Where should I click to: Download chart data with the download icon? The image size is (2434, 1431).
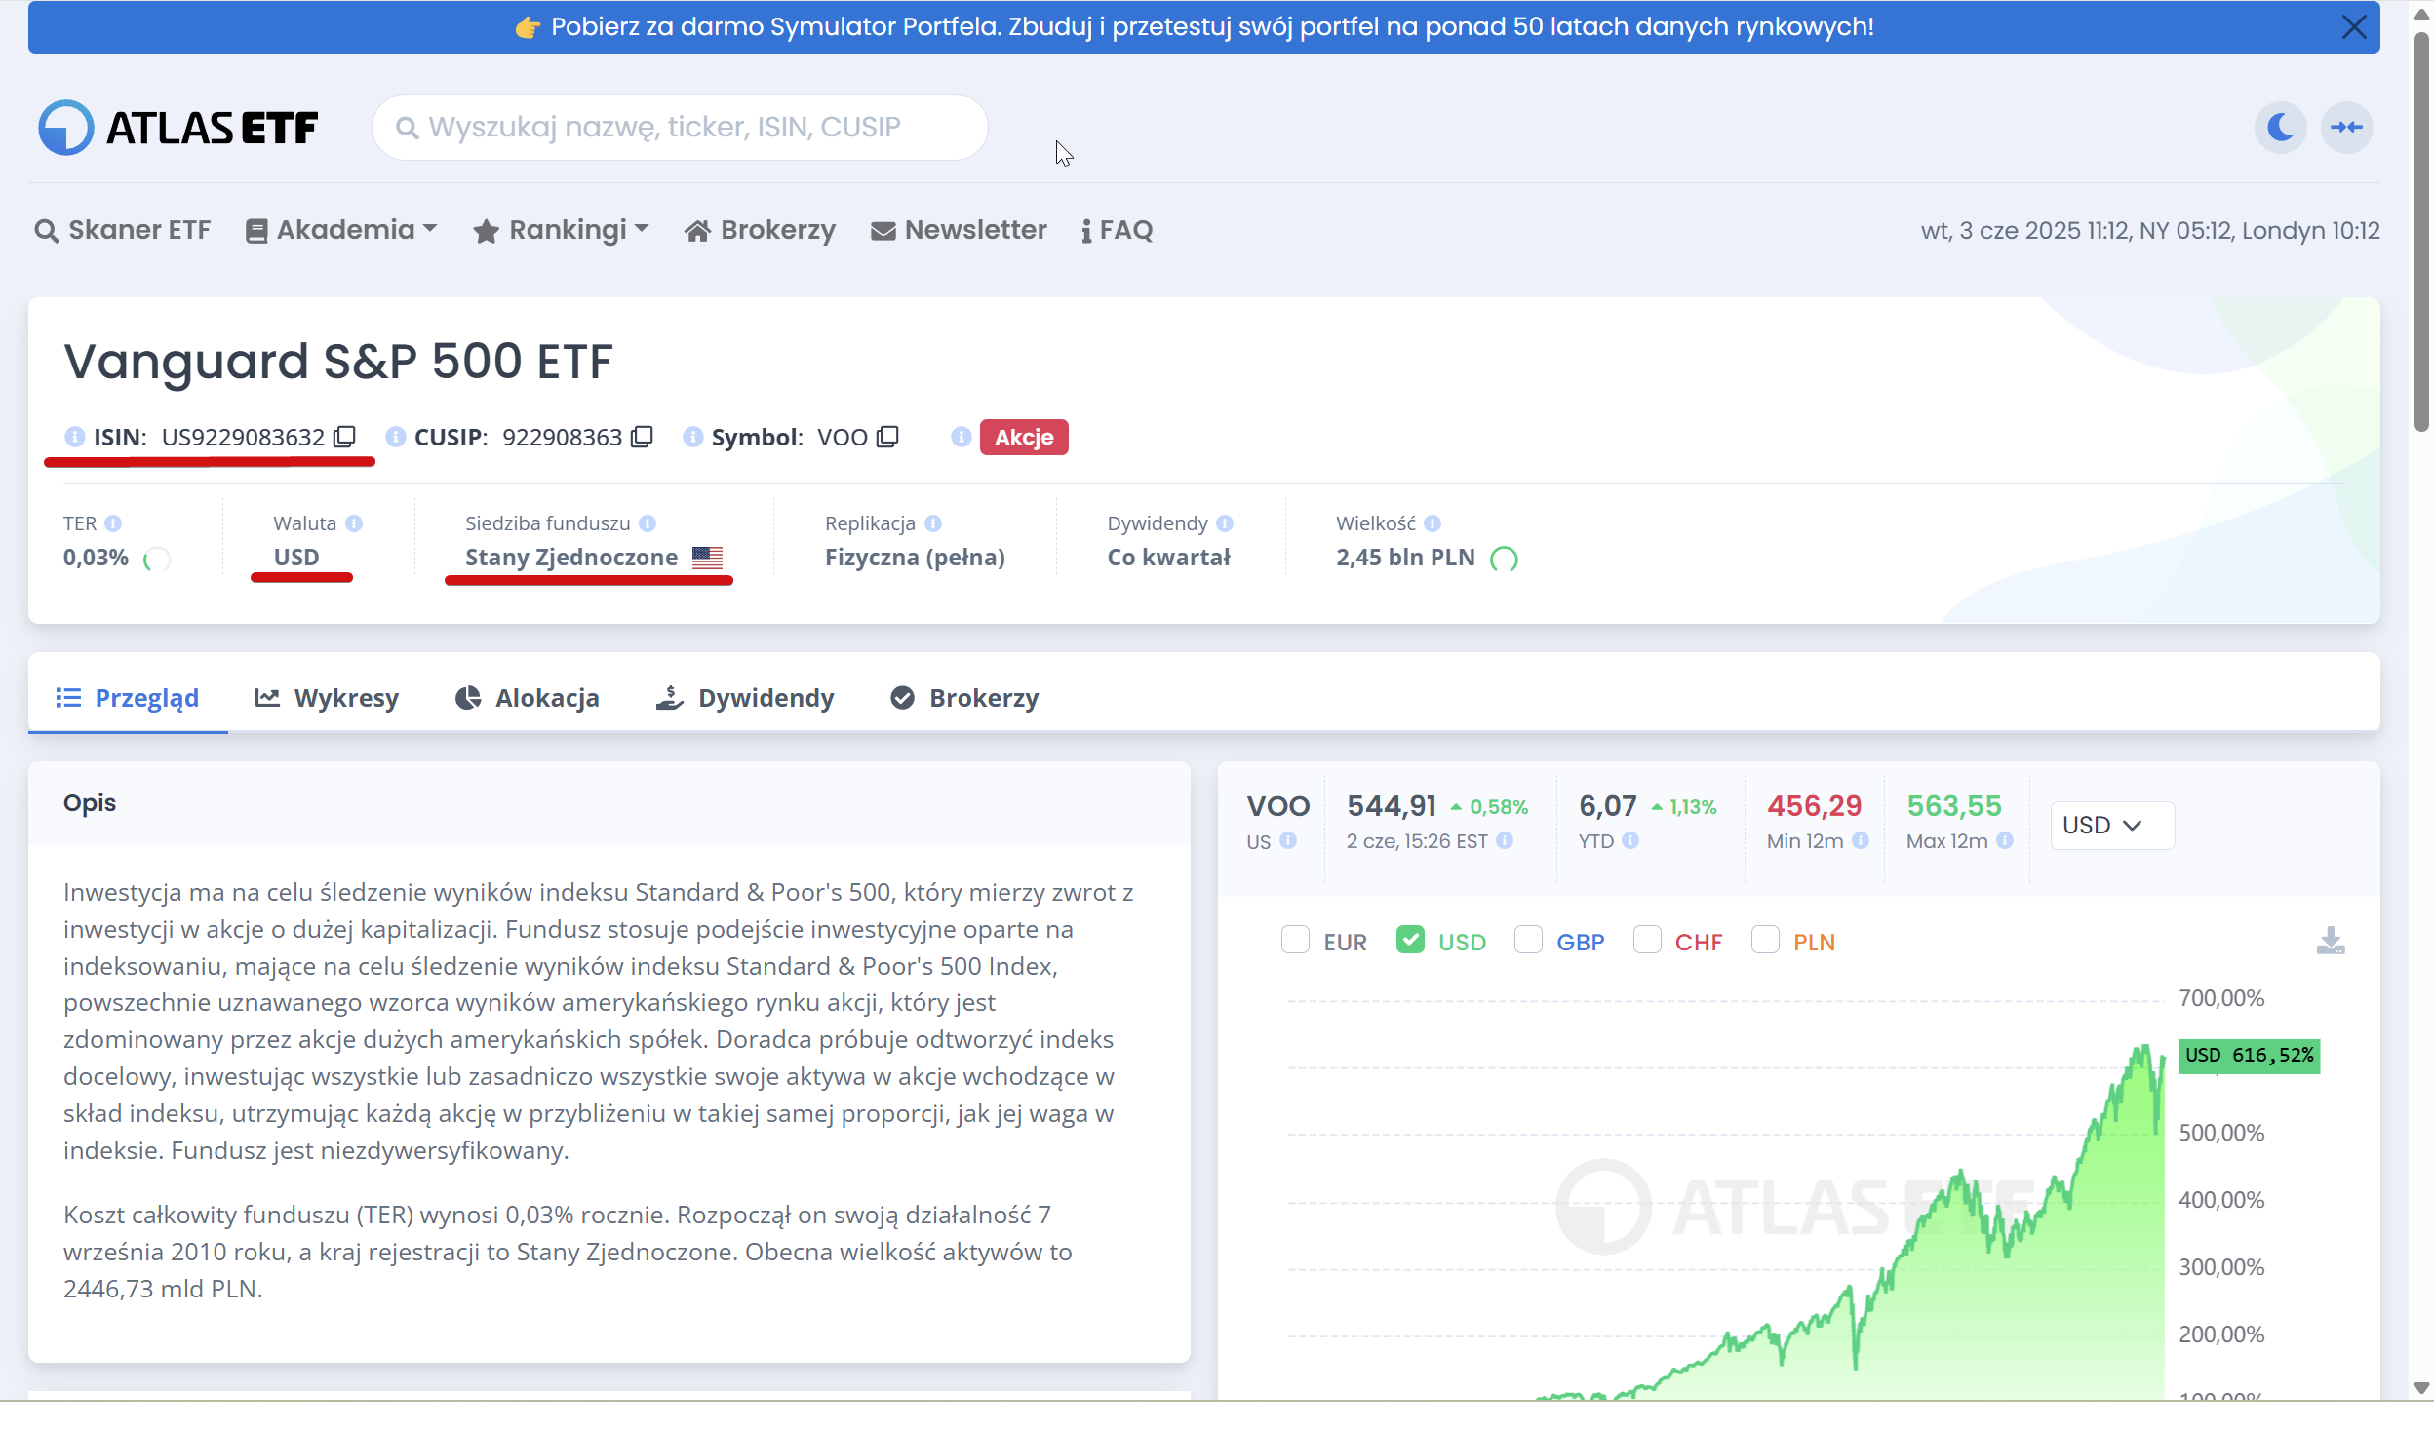pos(2330,942)
